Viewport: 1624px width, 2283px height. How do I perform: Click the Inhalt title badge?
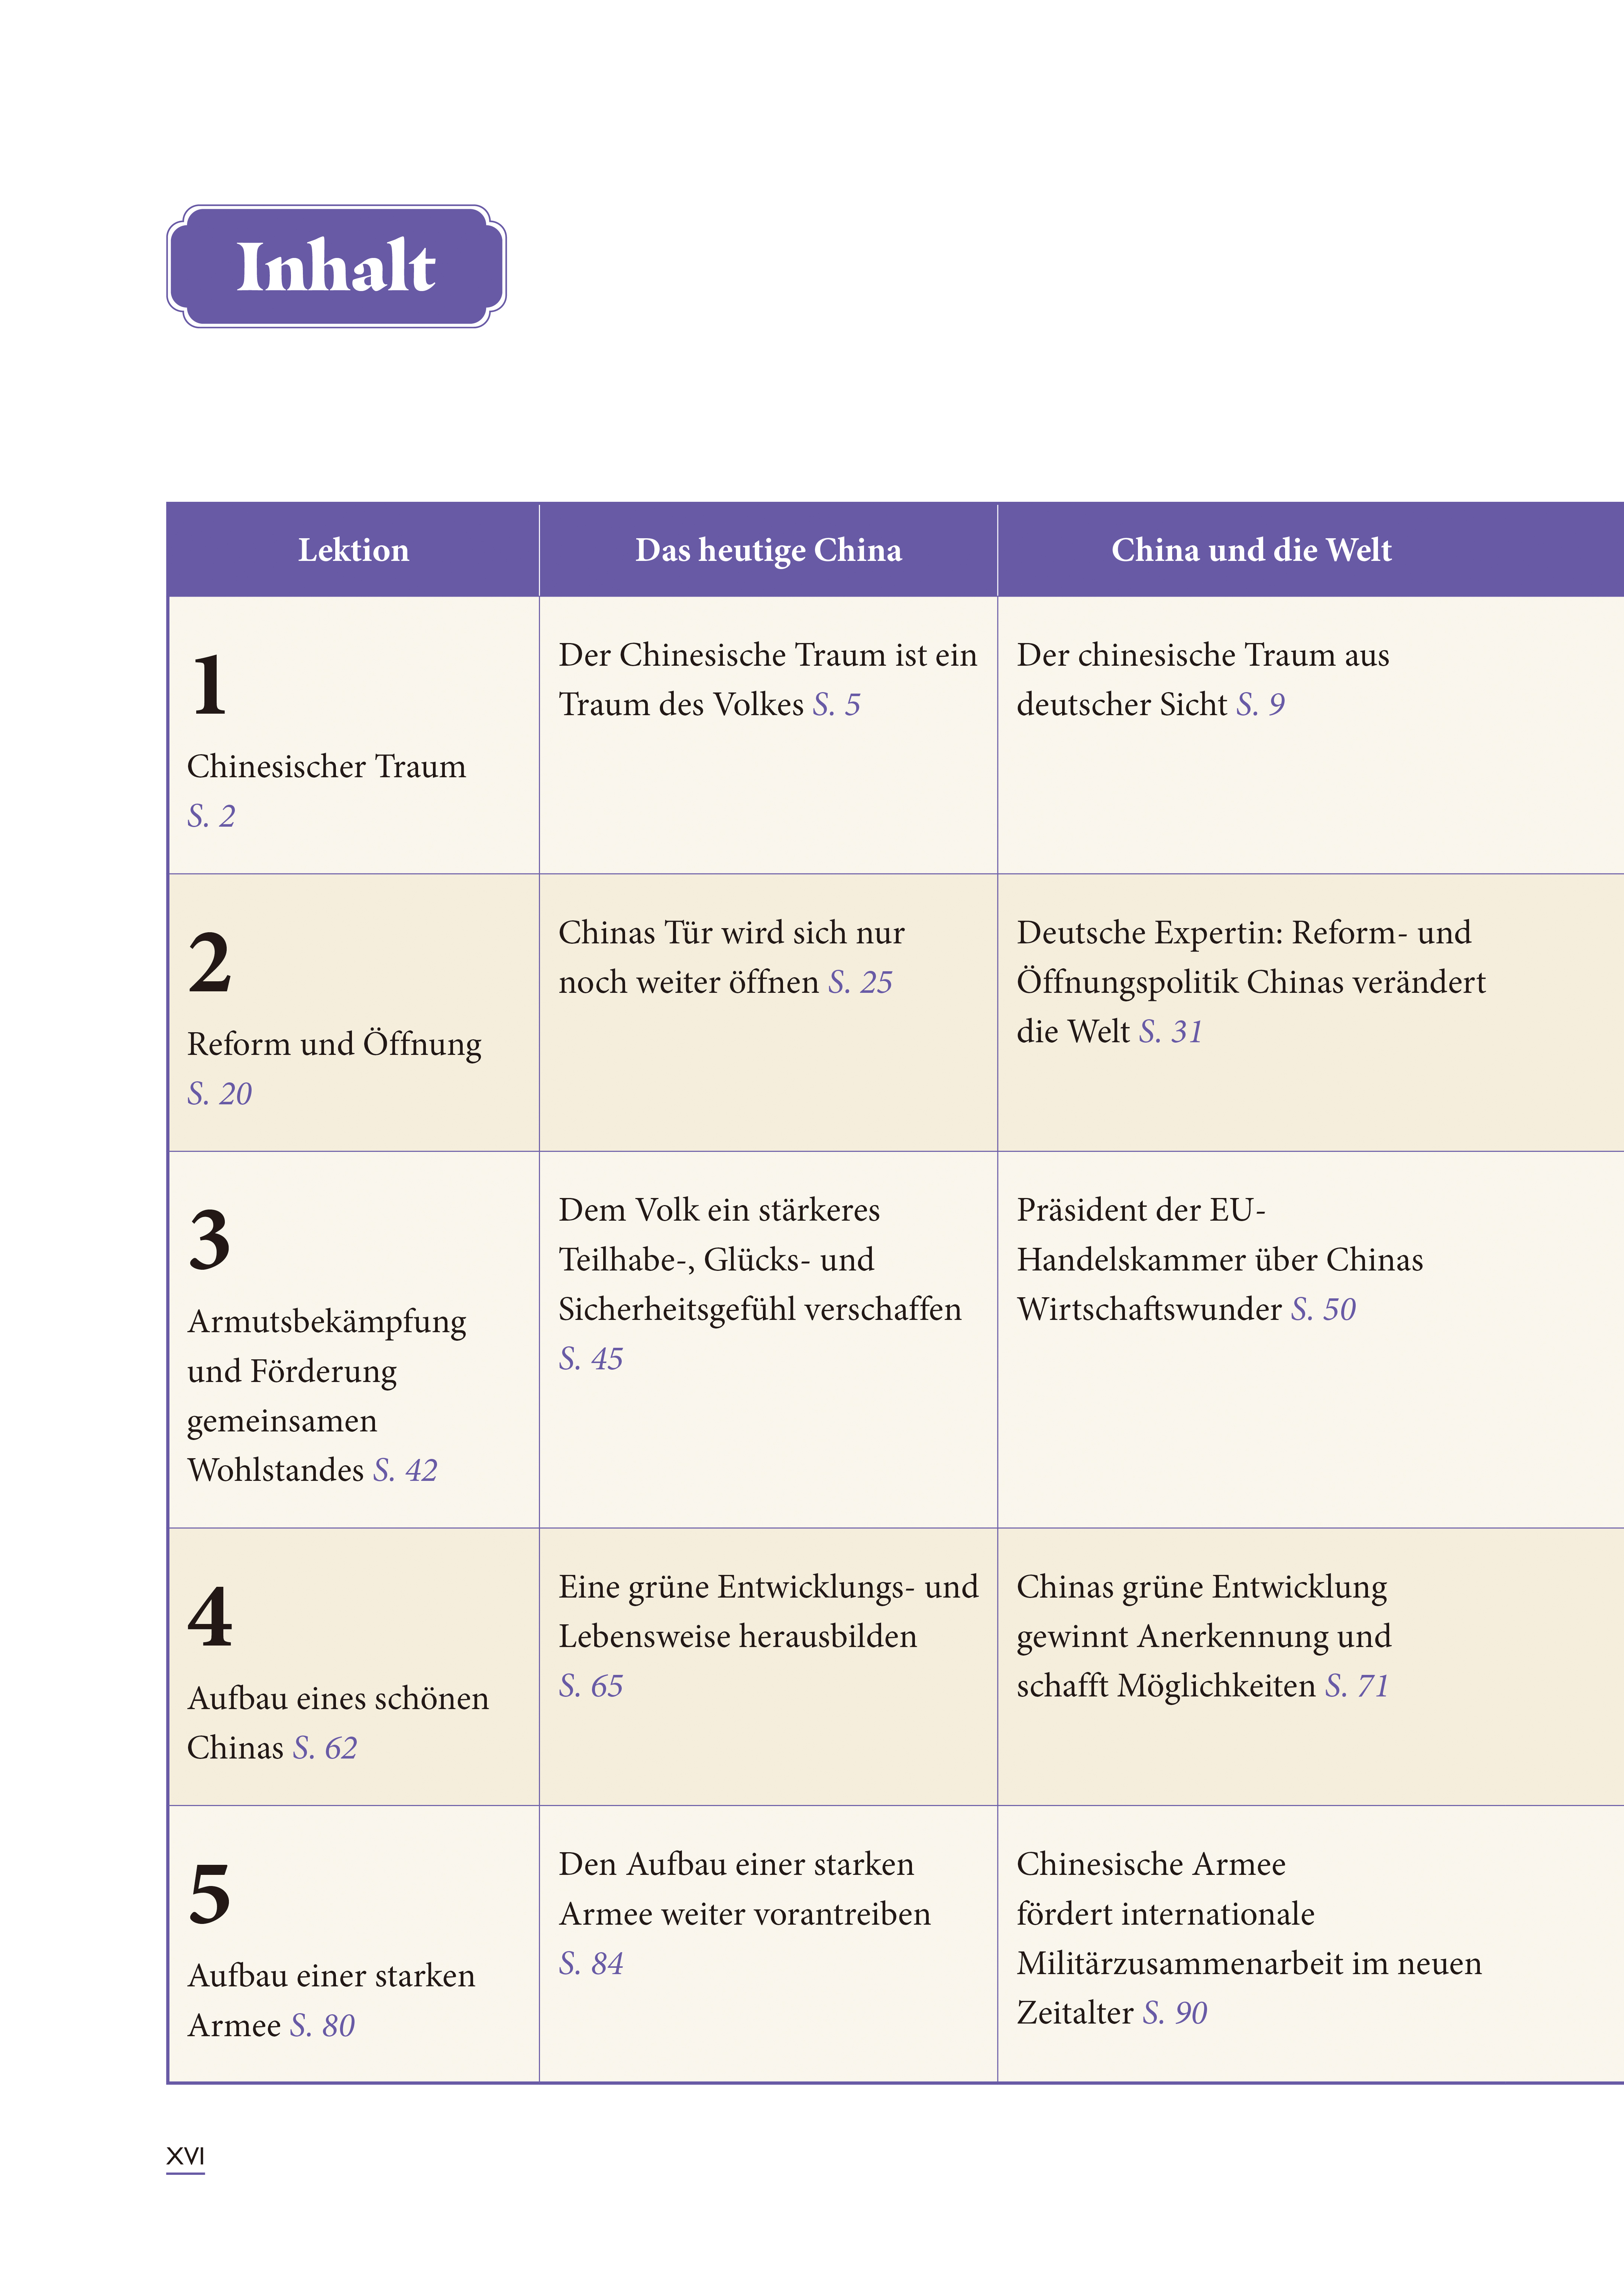336,267
